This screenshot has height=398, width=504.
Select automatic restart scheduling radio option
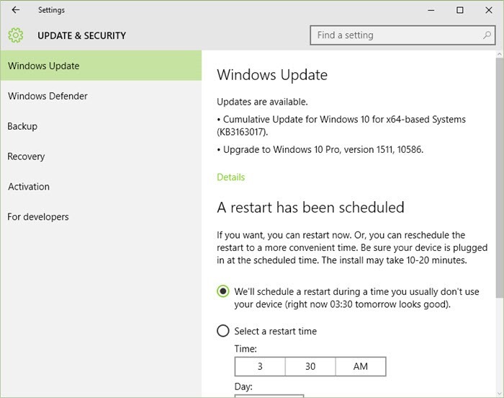222,291
